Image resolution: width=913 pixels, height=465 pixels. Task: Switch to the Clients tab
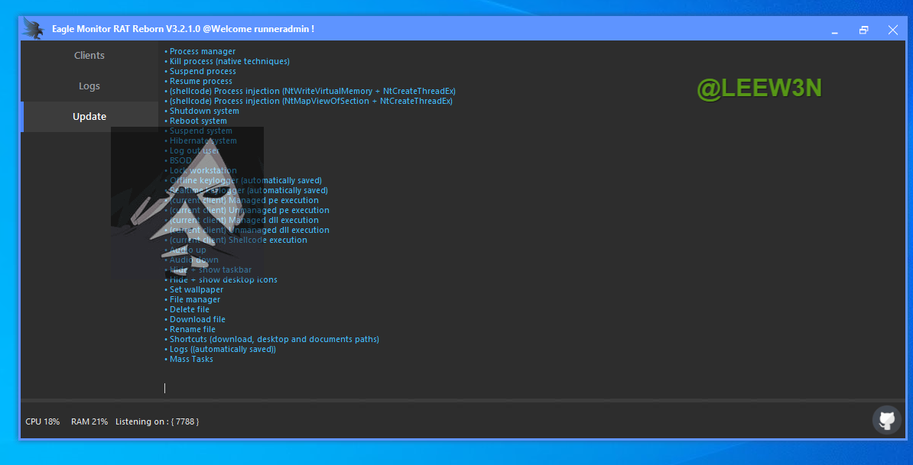89,56
